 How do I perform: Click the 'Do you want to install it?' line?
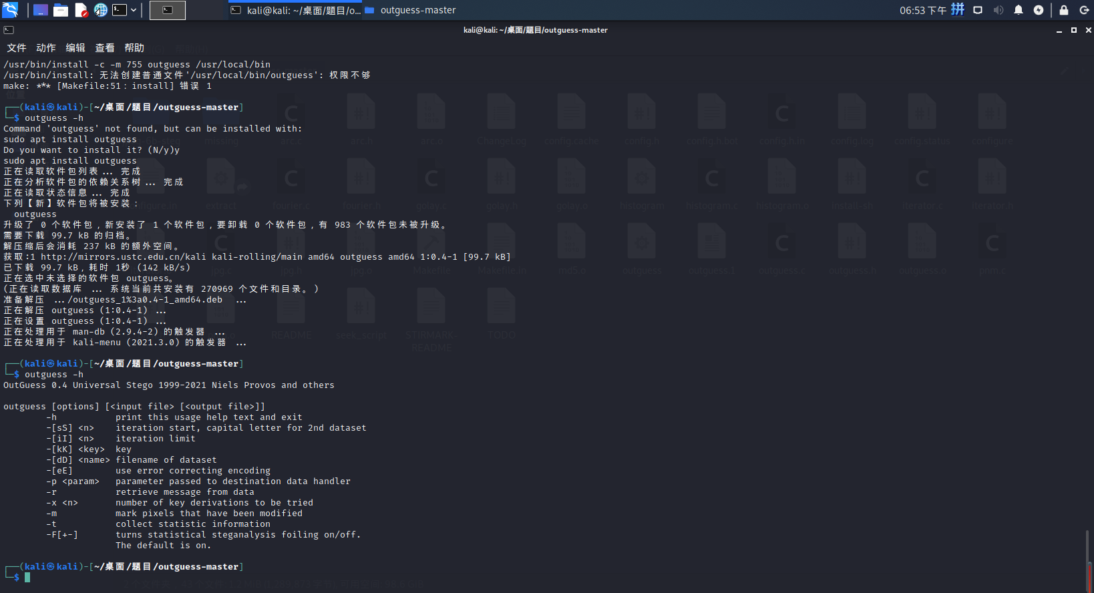click(92, 150)
